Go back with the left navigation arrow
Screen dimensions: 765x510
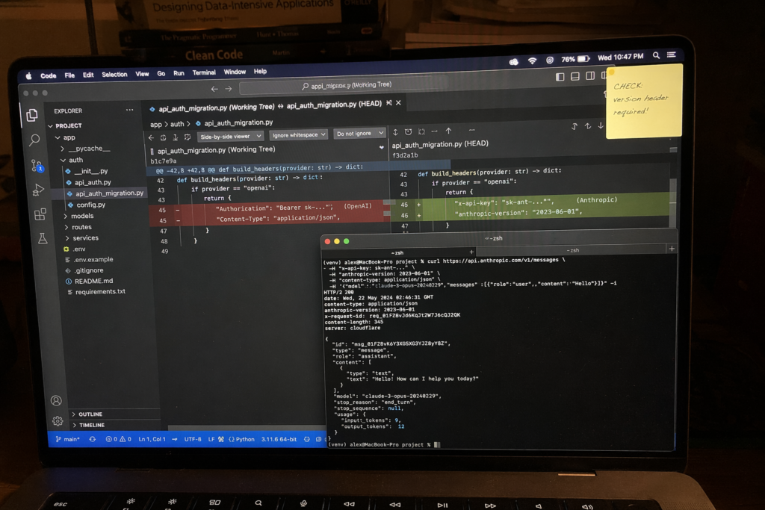click(214, 89)
